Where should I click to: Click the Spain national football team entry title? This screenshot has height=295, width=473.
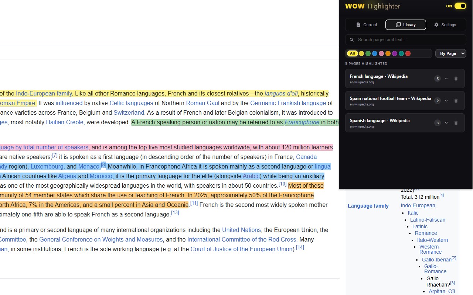[x=391, y=98]
